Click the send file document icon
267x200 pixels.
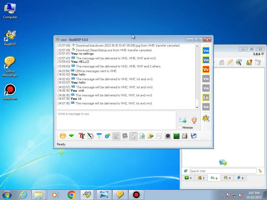142,136
